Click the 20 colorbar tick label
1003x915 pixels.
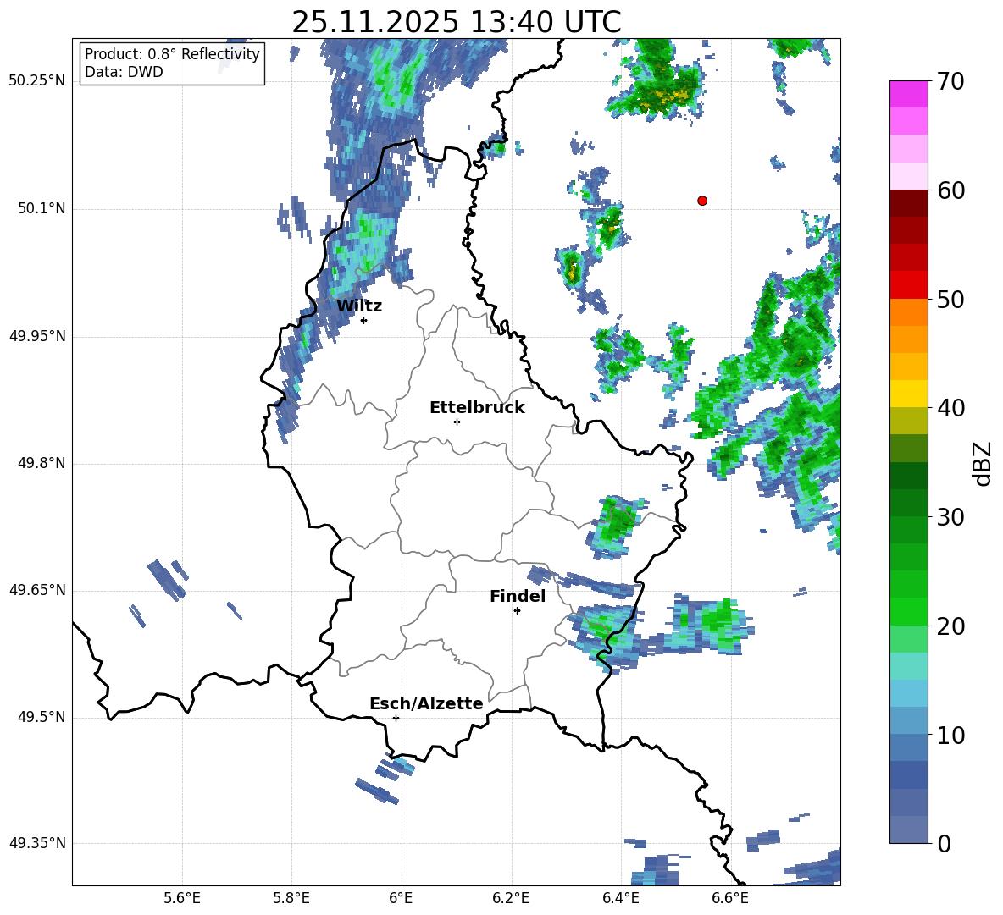[x=950, y=626]
